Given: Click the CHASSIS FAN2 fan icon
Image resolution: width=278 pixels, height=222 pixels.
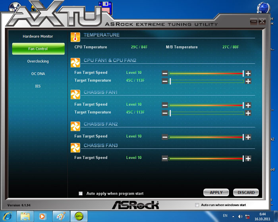Looking at the screenshot, I should (x=75, y=126).
